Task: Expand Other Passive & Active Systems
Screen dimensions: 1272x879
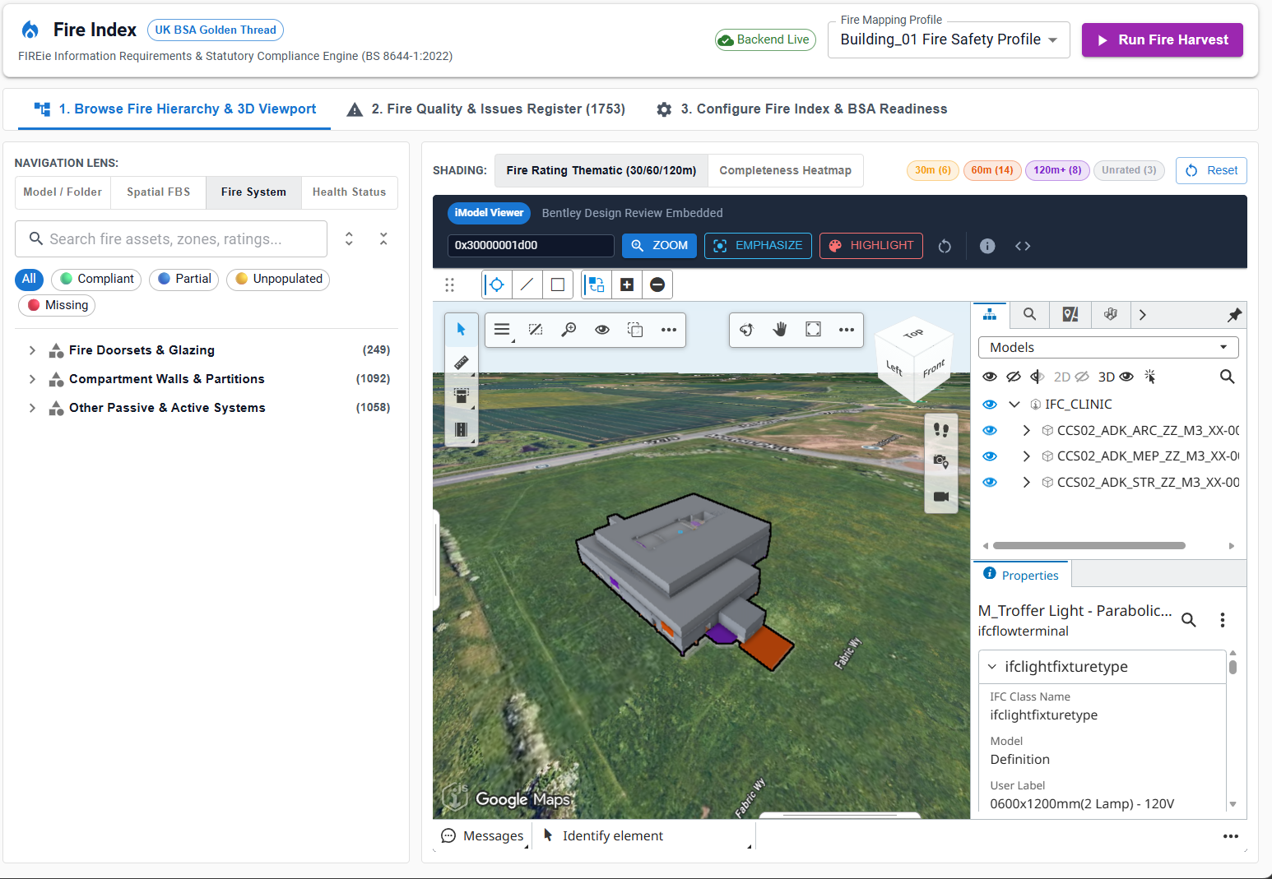Action: click(x=32, y=408)
